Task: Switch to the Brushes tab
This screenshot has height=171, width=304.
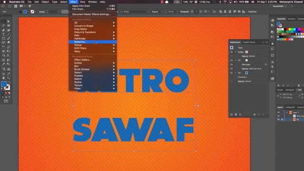Action: 291,19
